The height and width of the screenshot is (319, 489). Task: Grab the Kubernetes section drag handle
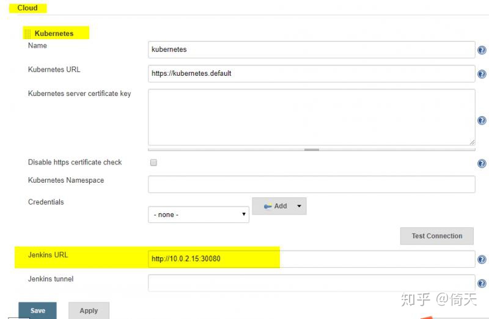coord(28,34)
